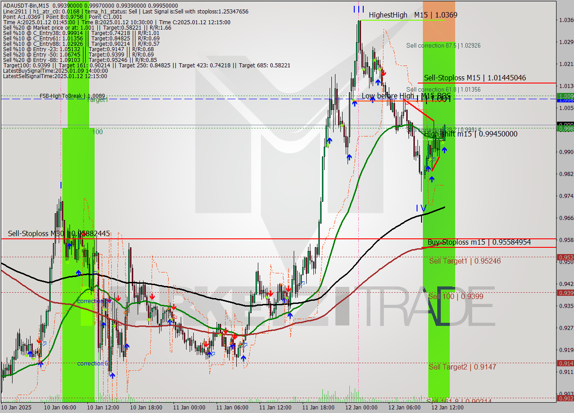Click the 1.005 price axis label
Screen dimensions: 574x413
click(566, 108)
